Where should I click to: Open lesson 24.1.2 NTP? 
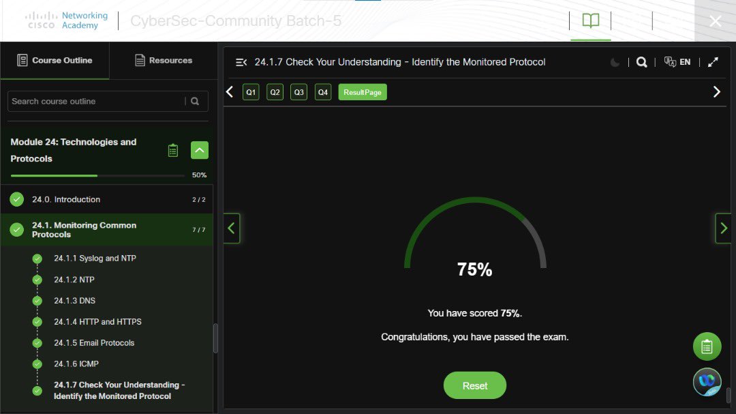pyautogui.click(x=74, y=280)
